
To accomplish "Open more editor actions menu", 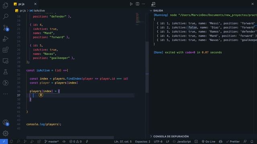I will 143,4.
